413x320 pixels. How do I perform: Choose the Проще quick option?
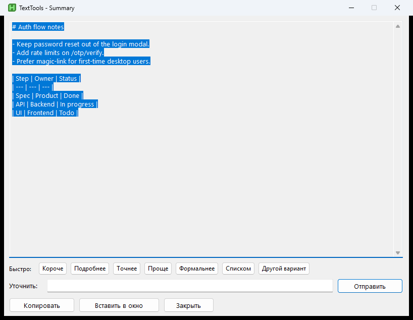tap(158, 269)
